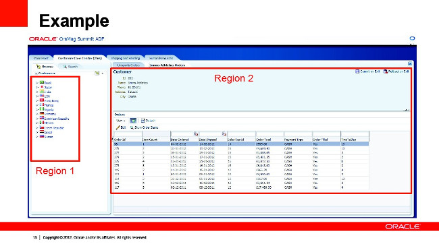Switch to the Human Resources tab

[161, 58]
